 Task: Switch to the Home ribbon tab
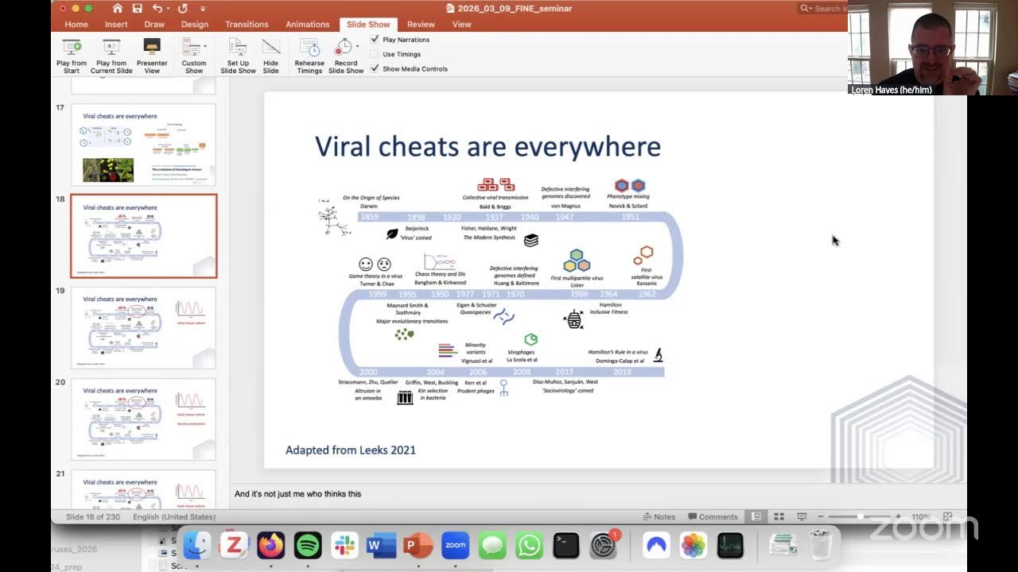pos(76,25)
